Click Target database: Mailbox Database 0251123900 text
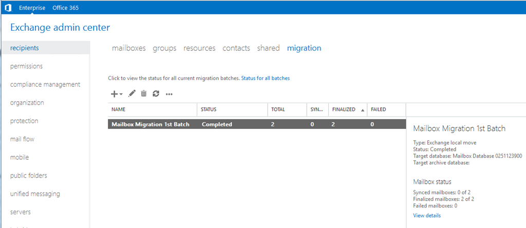Viewport: 526px width, 228px height. click(x=467, y=156)
